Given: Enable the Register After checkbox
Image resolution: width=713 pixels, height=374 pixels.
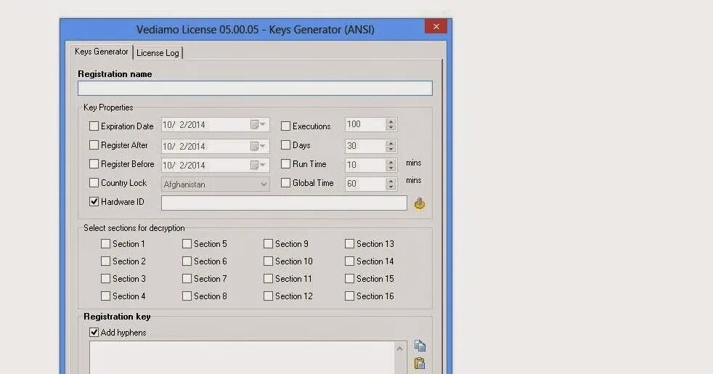Looking at the screenshot, I should pos(94,145).
